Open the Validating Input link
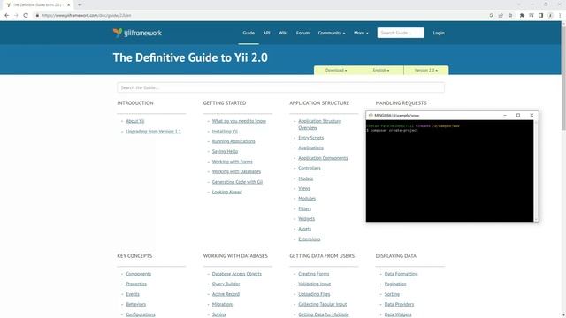The image size is (566, 318). click(315, 284)
